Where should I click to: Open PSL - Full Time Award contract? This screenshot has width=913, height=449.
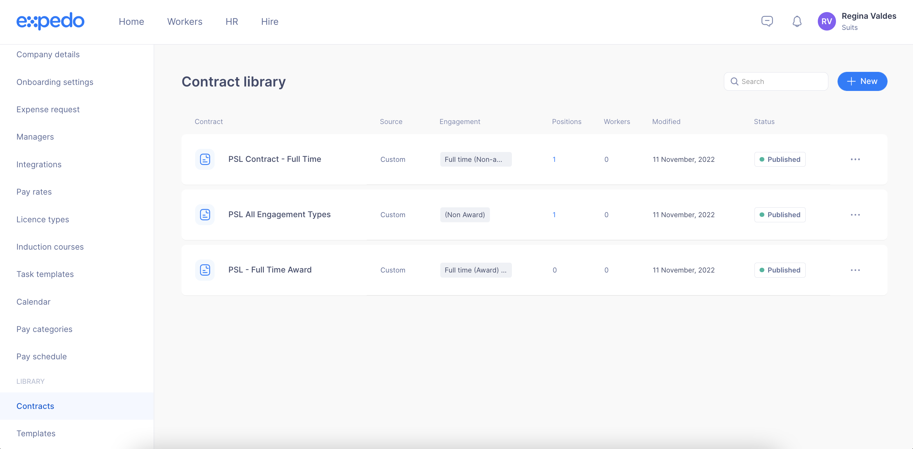(x=270, y=270)
